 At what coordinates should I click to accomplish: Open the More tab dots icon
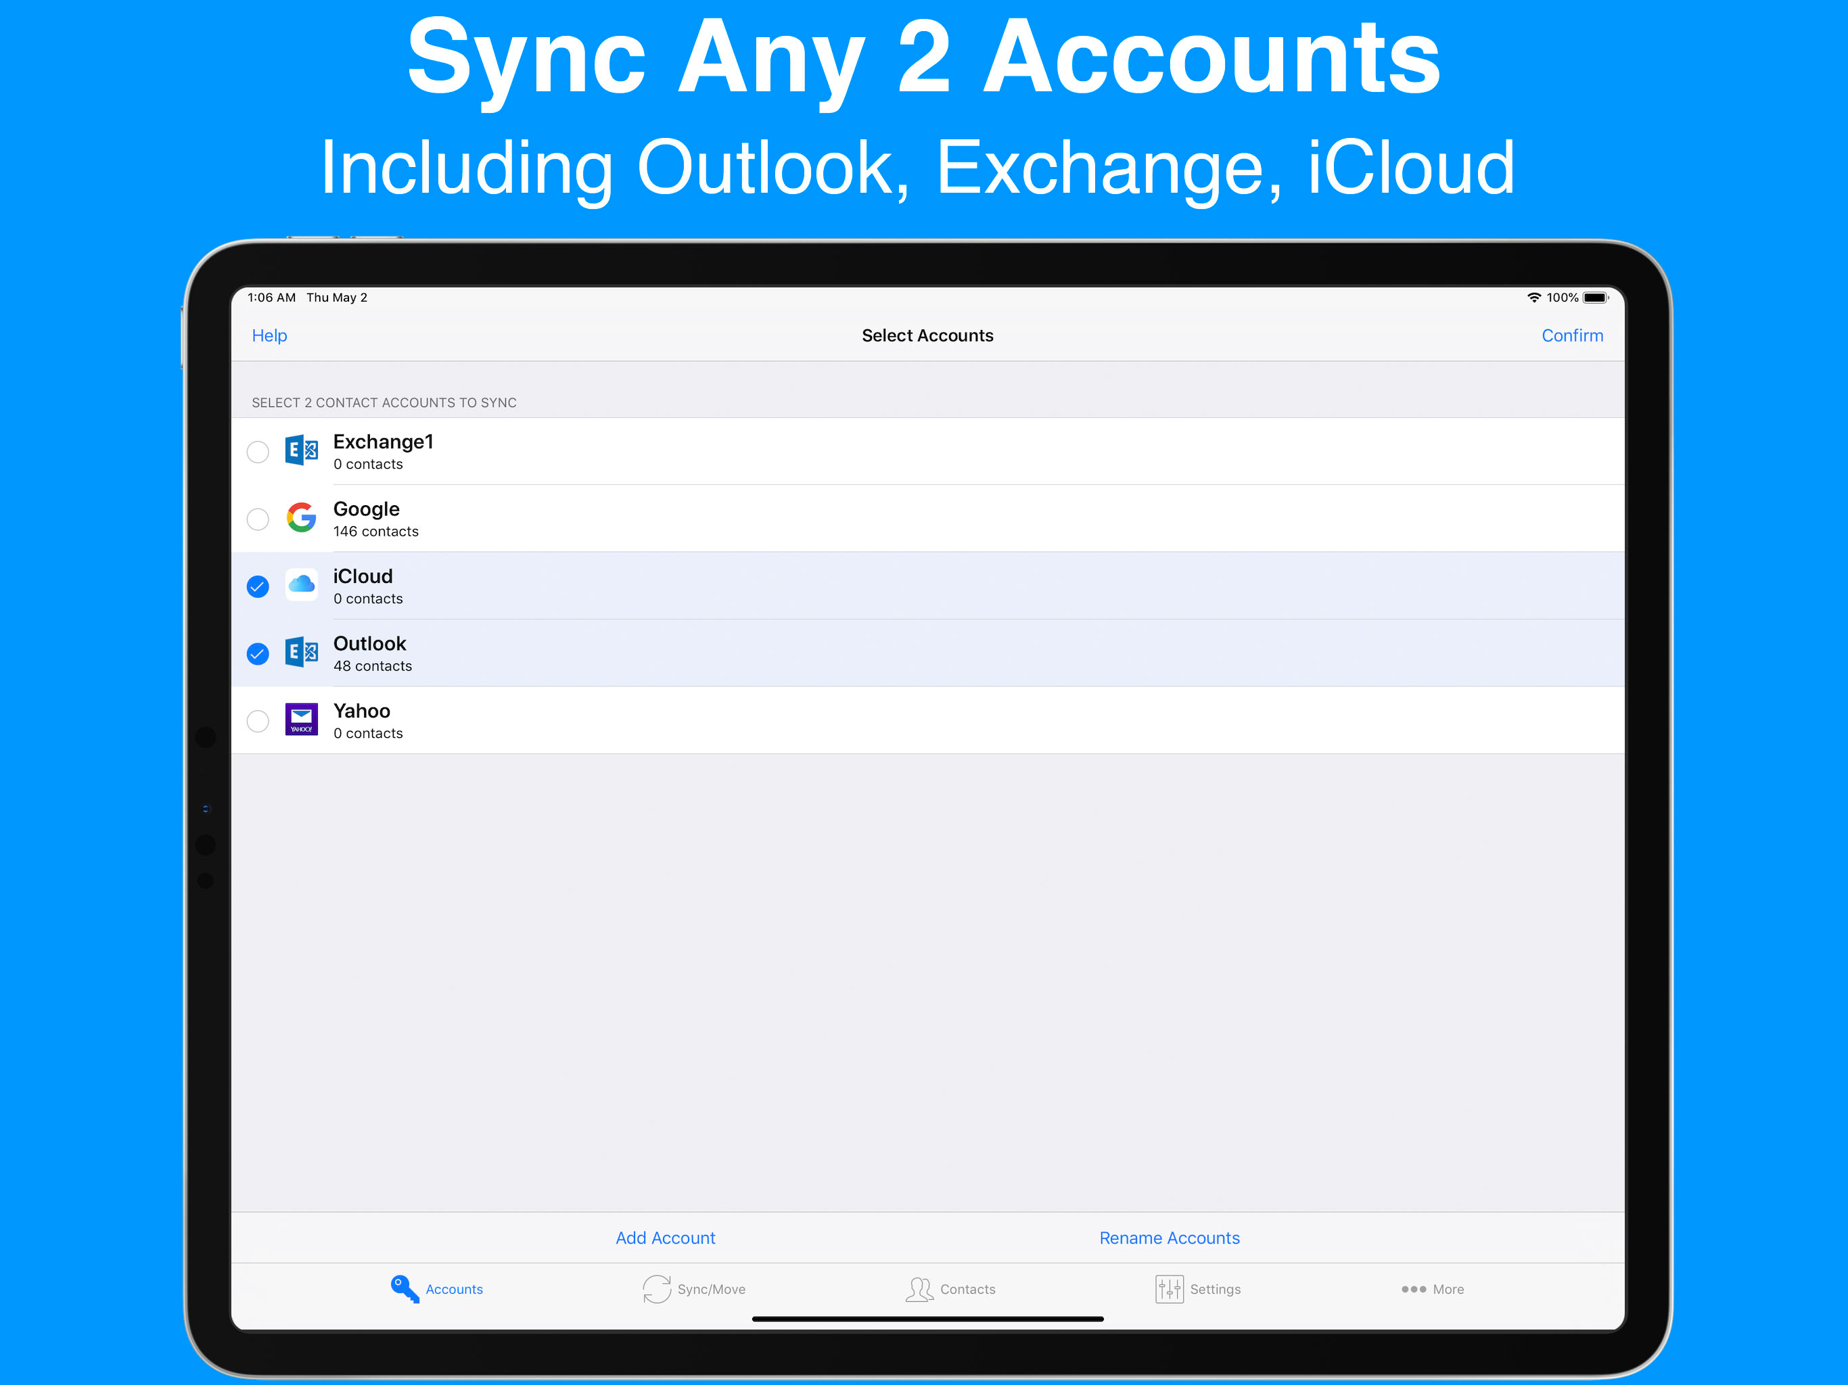[1414, 1289]
